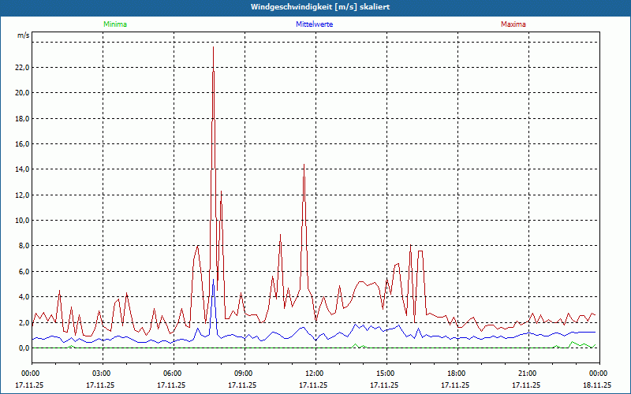Click the 22,0 y-axis label
The width and height of the screenshot is (631, 394).
pyautogui.click(x=22, y=68)
